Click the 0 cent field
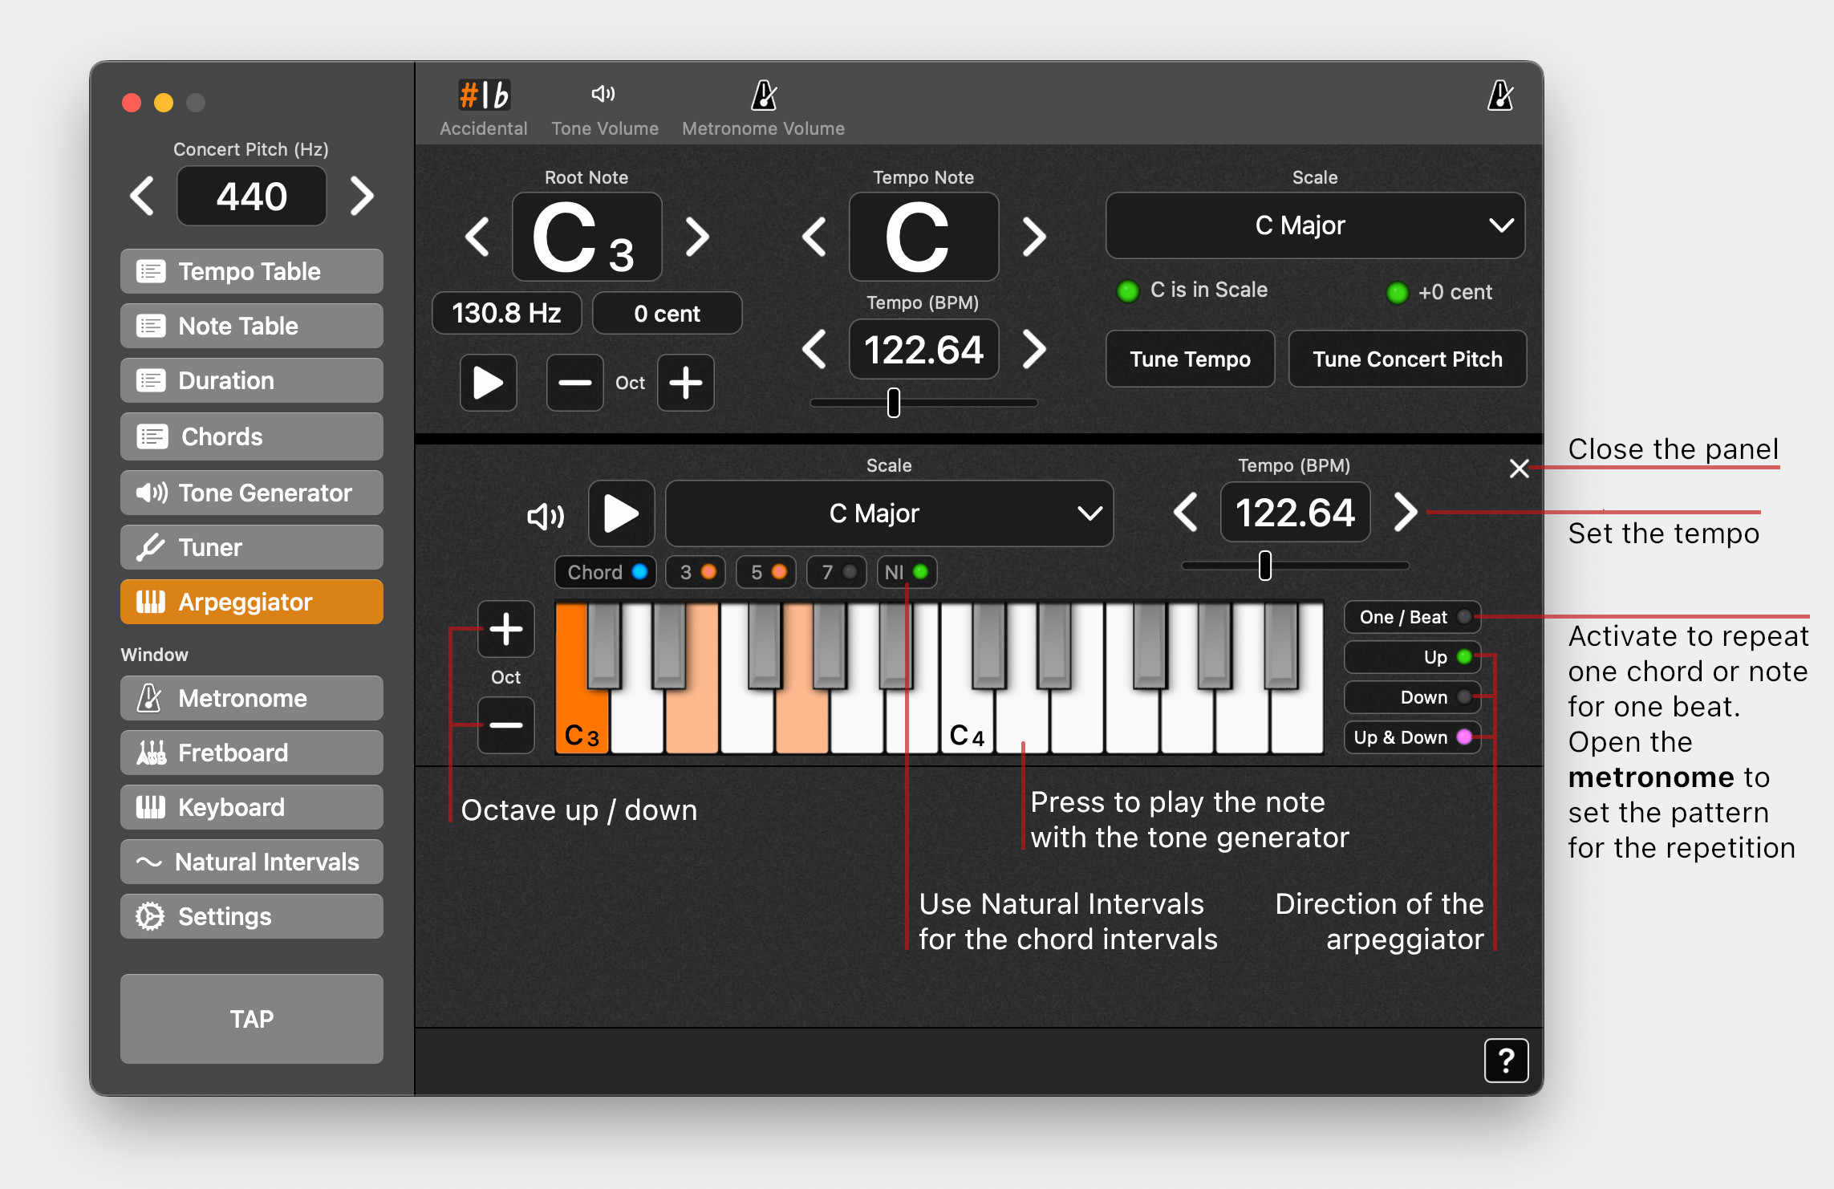Screen dimensions: 1834x1189 667,313
